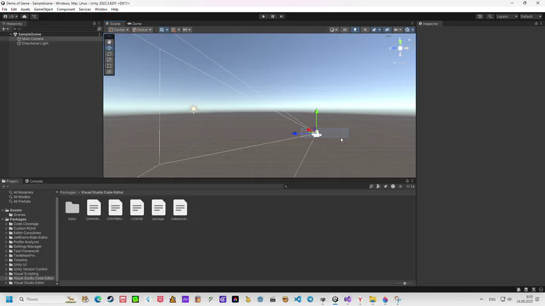Select the package file icon
The height and width of the screenshot is (306, 545).
click(159, 207)
